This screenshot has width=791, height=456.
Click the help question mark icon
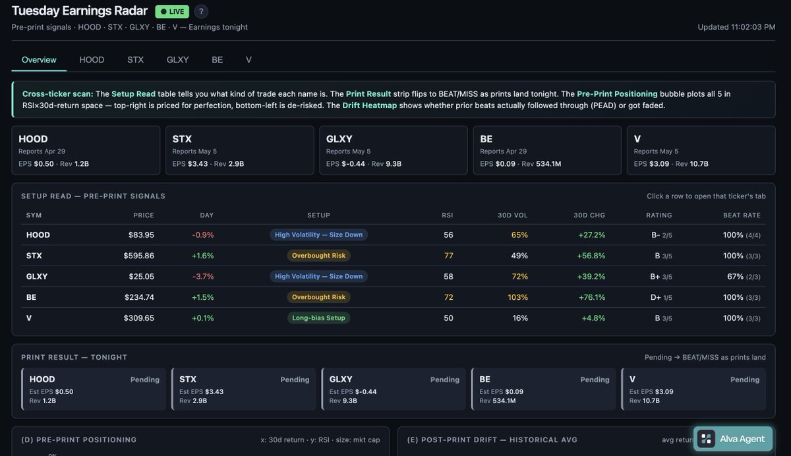[x=201, y=11]
